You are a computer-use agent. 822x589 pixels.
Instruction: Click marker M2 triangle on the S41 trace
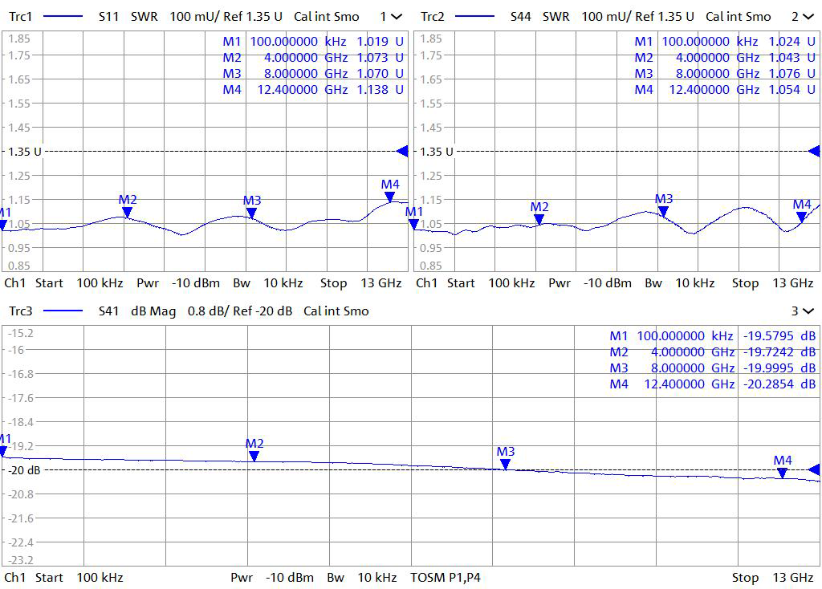[254, 457]
